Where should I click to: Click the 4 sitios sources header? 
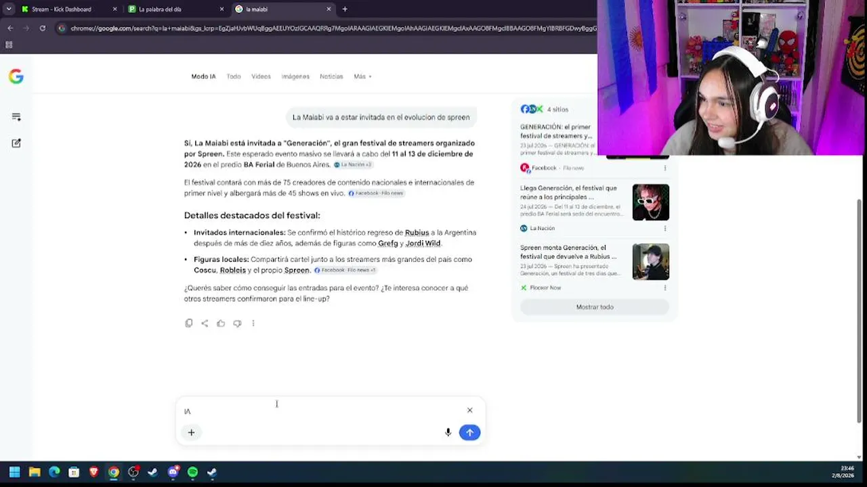coord(545,109)
